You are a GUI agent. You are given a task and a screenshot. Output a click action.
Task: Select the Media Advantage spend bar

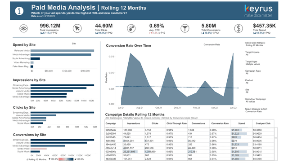61,55
